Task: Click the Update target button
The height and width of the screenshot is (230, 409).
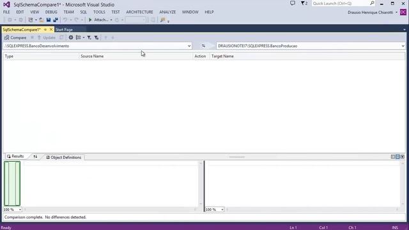Action: 47,38
